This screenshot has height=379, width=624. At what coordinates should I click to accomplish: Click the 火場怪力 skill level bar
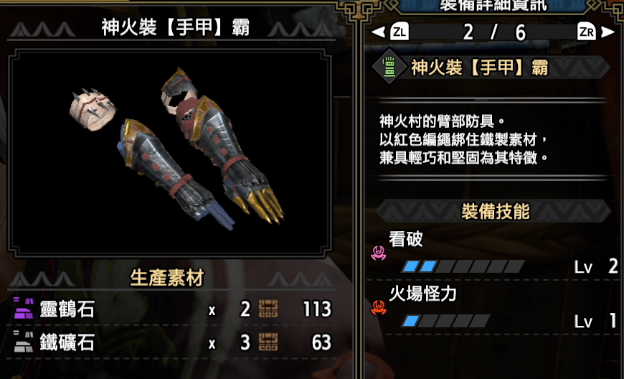pos(445,321)
